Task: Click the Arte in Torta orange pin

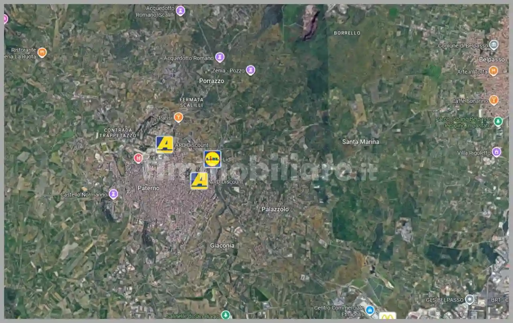Action: pyautogui.click(x=493, y=71)
